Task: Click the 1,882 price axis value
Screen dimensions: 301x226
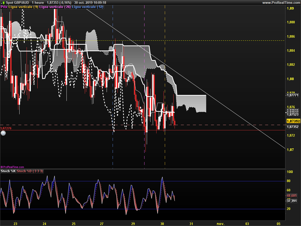Action: [x=291, y=65]
